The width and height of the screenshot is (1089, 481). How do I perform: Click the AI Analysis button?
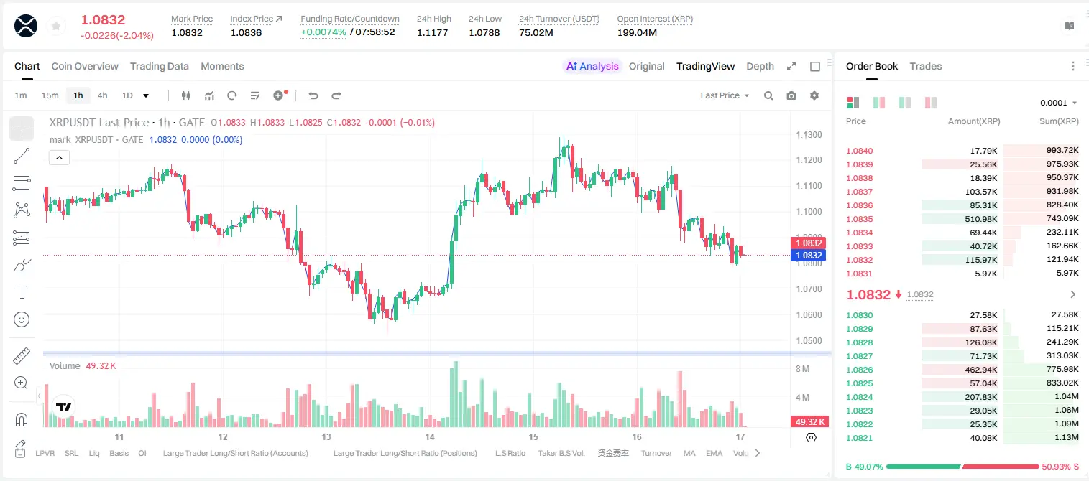click(592, 66)
